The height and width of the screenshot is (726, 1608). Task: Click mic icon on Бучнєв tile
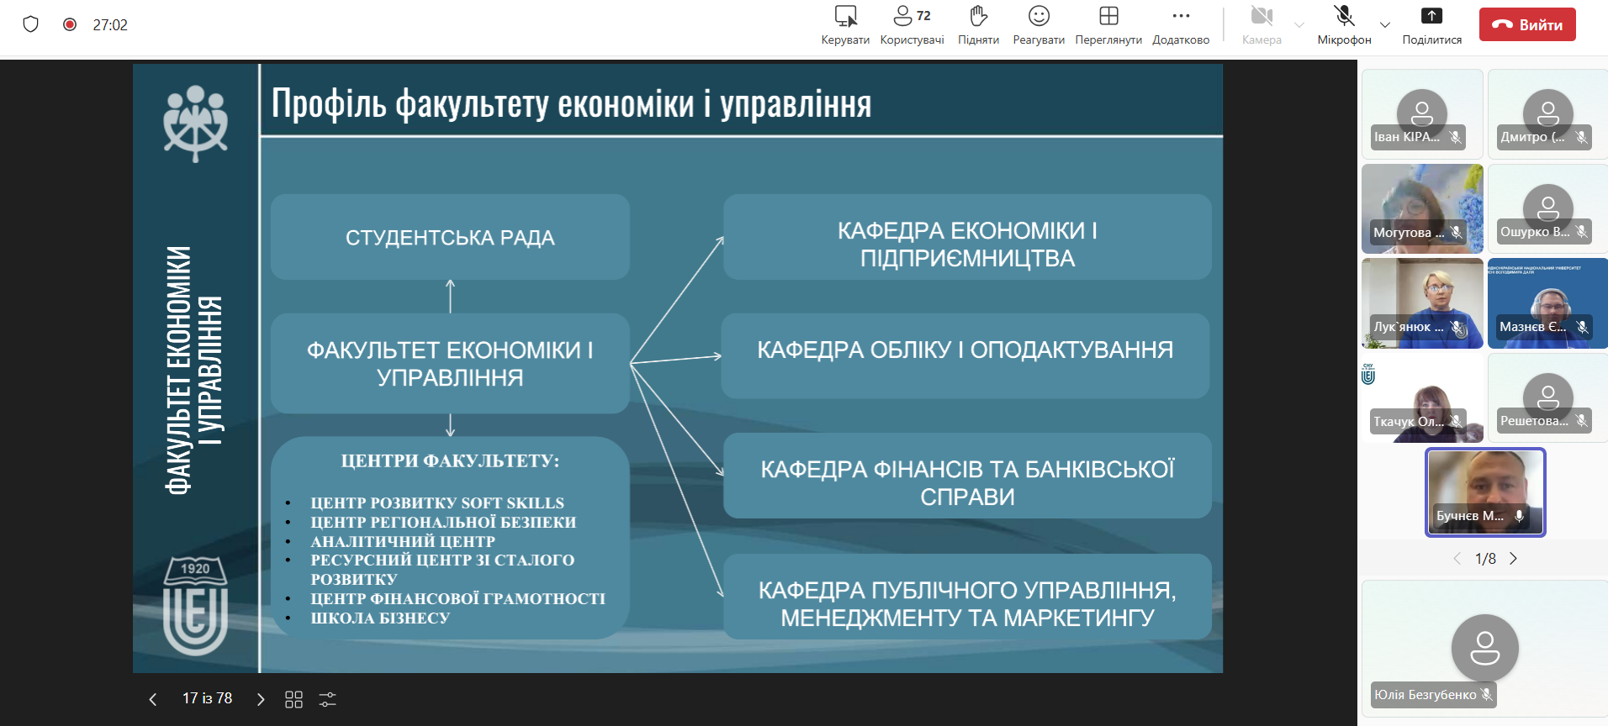1519,516
